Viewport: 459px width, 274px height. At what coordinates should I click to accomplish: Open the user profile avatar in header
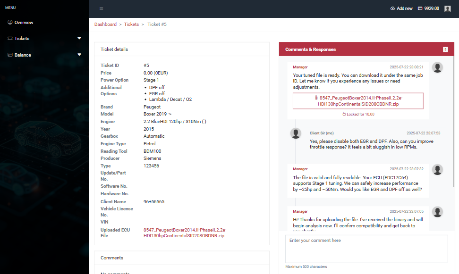448,8
